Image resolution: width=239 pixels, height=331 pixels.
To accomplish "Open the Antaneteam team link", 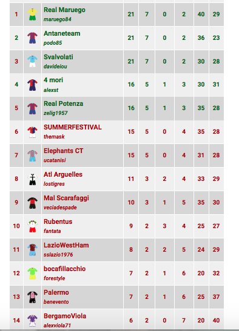I will pyautogui.click(x=62, y=33).
